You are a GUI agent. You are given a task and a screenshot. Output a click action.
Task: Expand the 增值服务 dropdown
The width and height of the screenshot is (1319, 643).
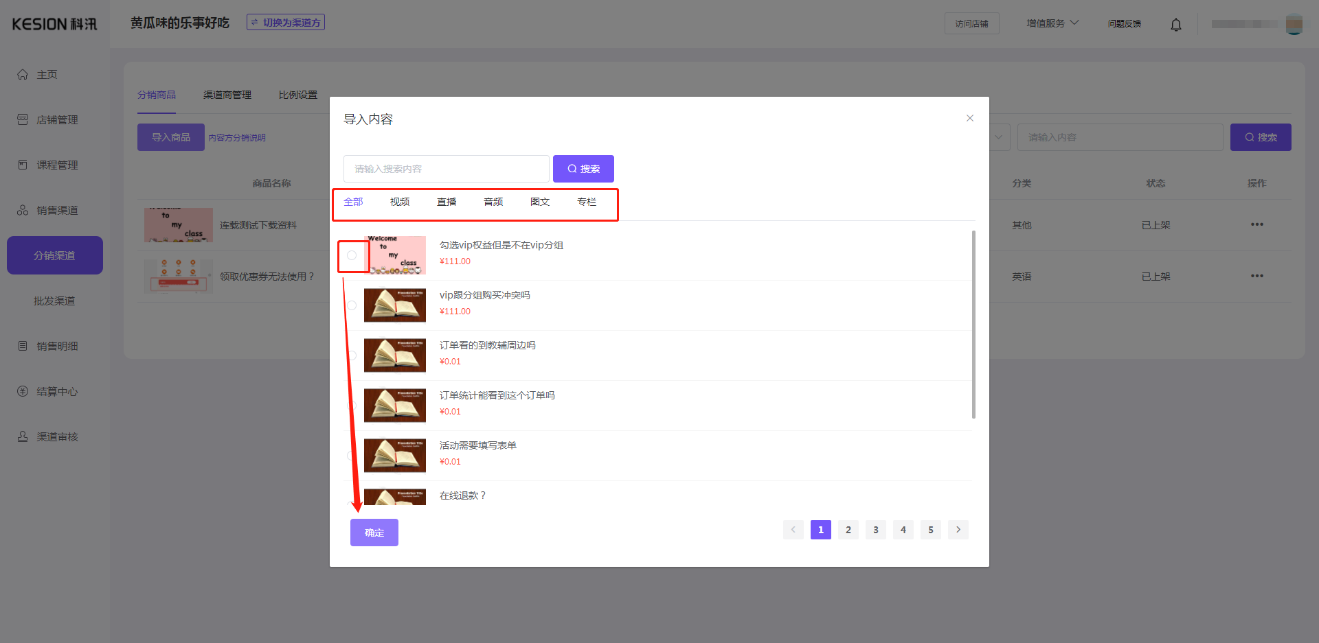[1052, 23]
